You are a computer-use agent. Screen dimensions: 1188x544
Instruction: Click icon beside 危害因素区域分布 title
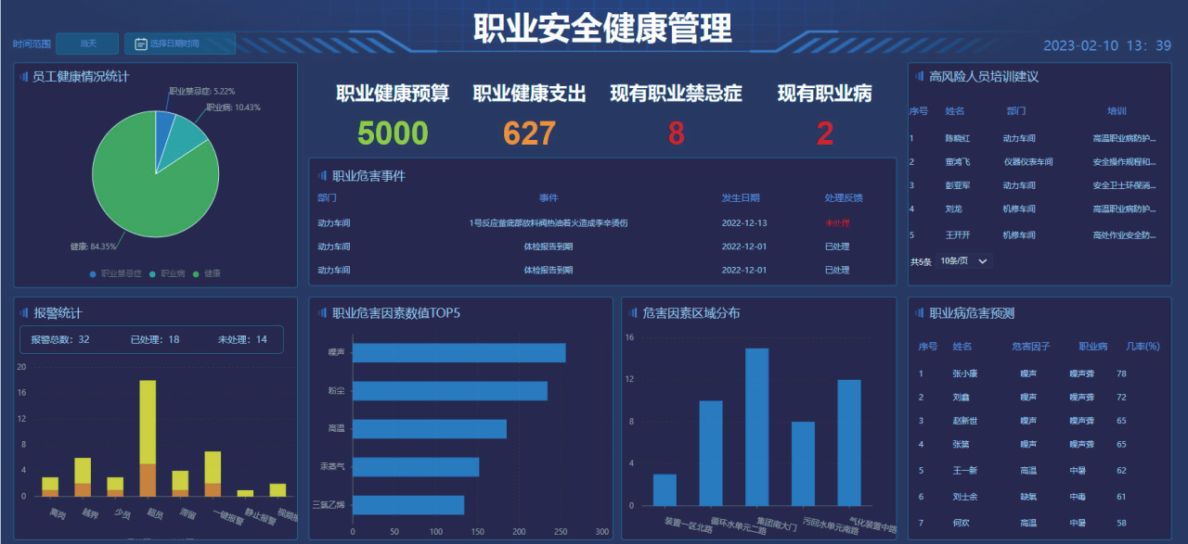632,313
